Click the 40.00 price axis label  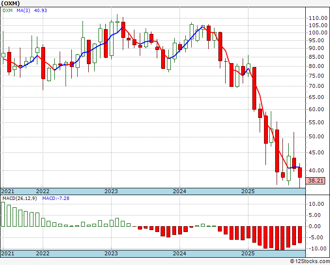pos(316,170)
